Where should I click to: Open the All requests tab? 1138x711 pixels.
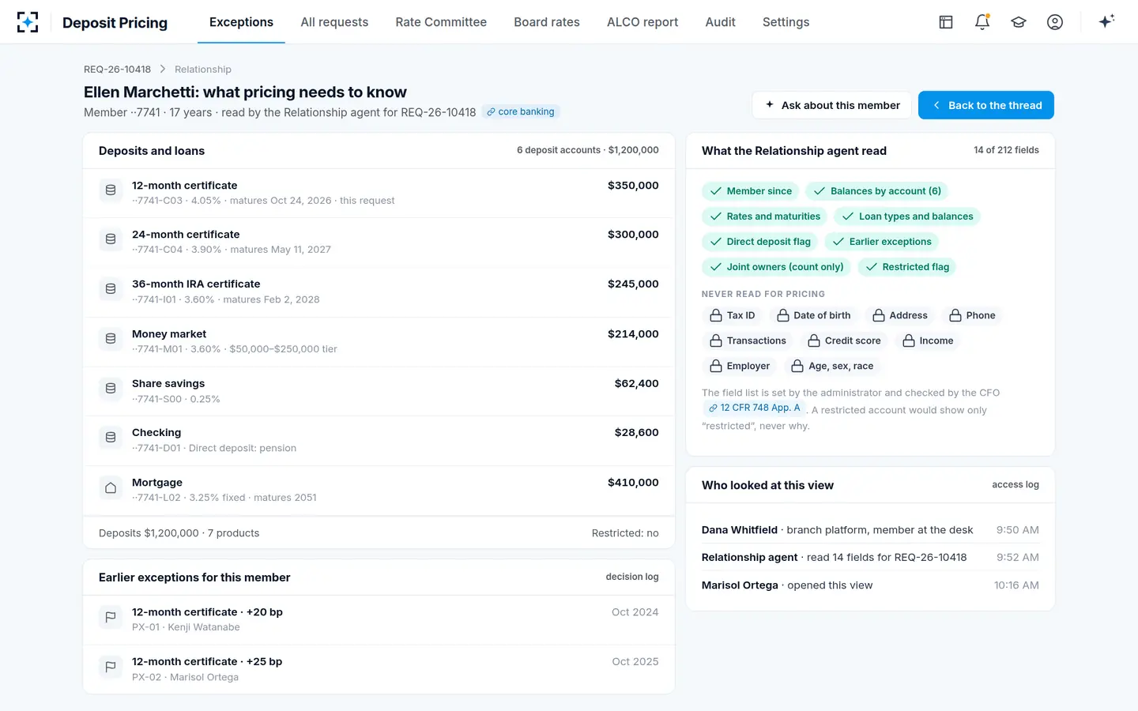coord(334,22)
